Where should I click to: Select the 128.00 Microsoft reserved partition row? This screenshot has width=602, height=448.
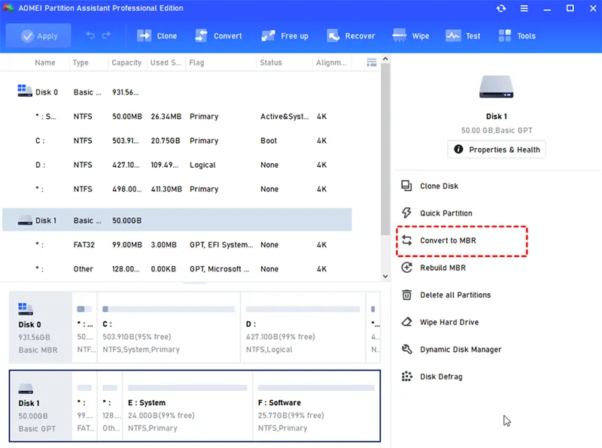click(177, 269)
